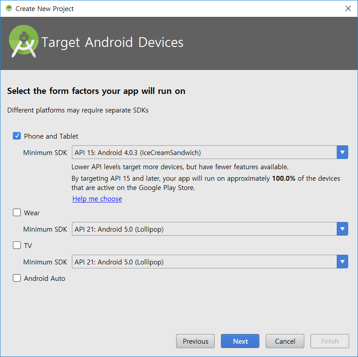This screenshot has height=357, width=358.
Task: Close the Create New Project dialog
Action: (348, 9)
